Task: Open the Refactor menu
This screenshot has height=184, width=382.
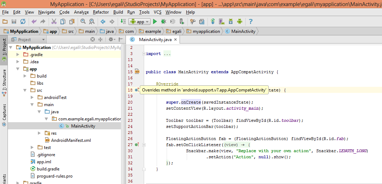Action: pyautogui.click(x=101, y=12)
